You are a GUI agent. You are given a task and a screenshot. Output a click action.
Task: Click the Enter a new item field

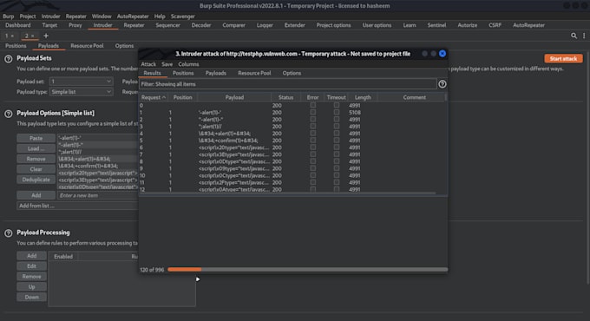97,195
